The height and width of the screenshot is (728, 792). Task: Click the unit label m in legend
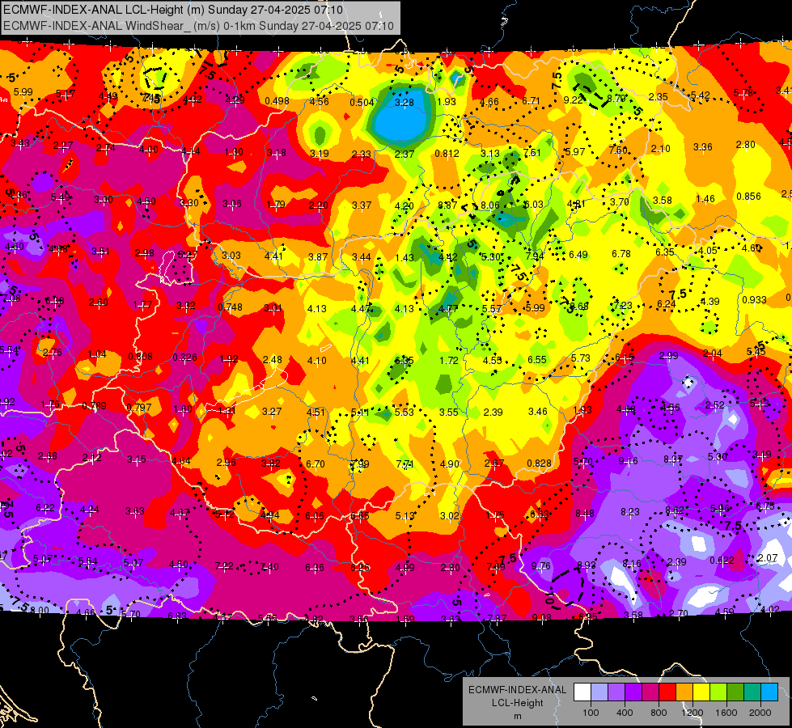[517, 716]
